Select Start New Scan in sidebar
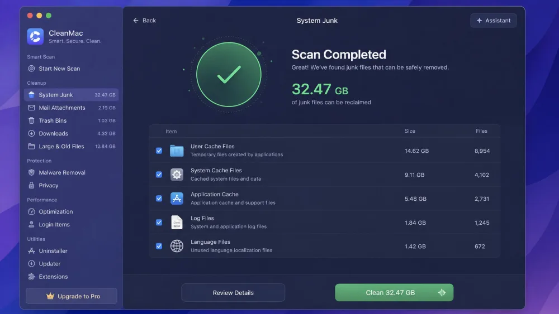Image resolution: width=559 pixels, height=314 pixels. [x=72, y=69]
